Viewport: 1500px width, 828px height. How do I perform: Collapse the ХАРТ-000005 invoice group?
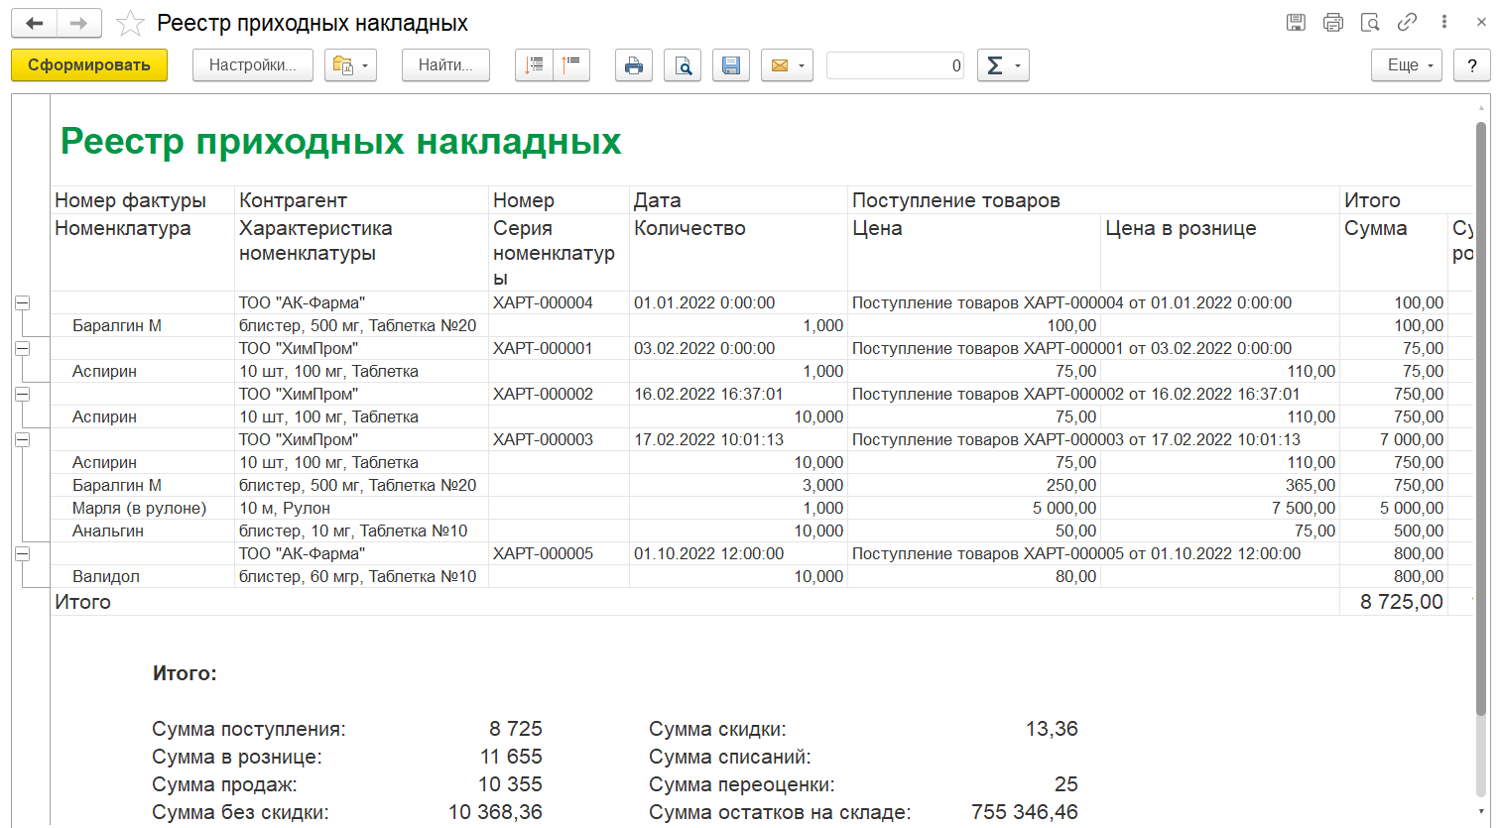pos(22,554)
